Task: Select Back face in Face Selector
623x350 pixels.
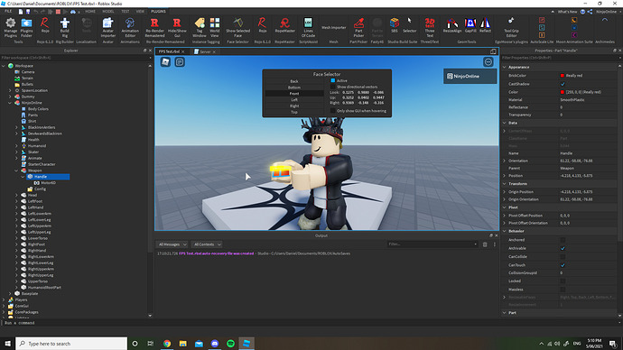Action: (x=294, y=81)
